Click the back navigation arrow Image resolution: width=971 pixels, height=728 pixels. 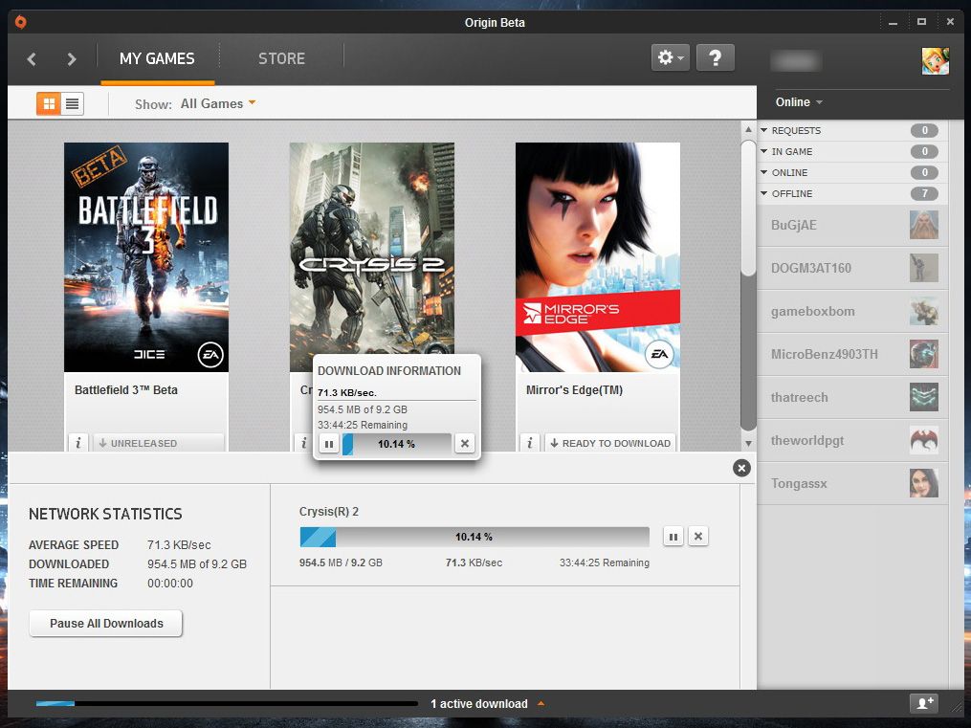point(32,59)
